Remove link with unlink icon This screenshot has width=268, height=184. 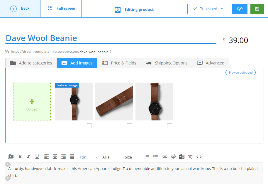174,157
